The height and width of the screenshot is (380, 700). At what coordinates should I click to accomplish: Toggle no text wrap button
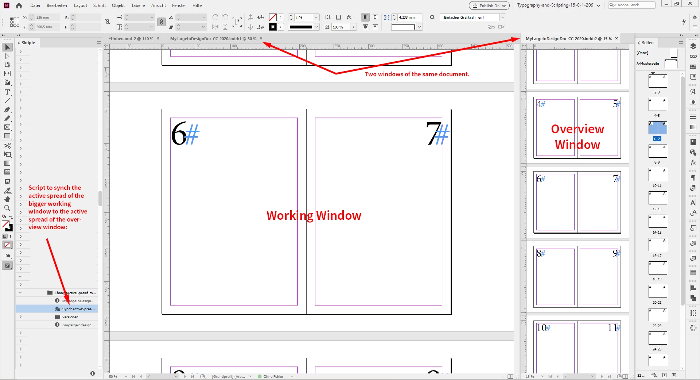tap(365, 17)
